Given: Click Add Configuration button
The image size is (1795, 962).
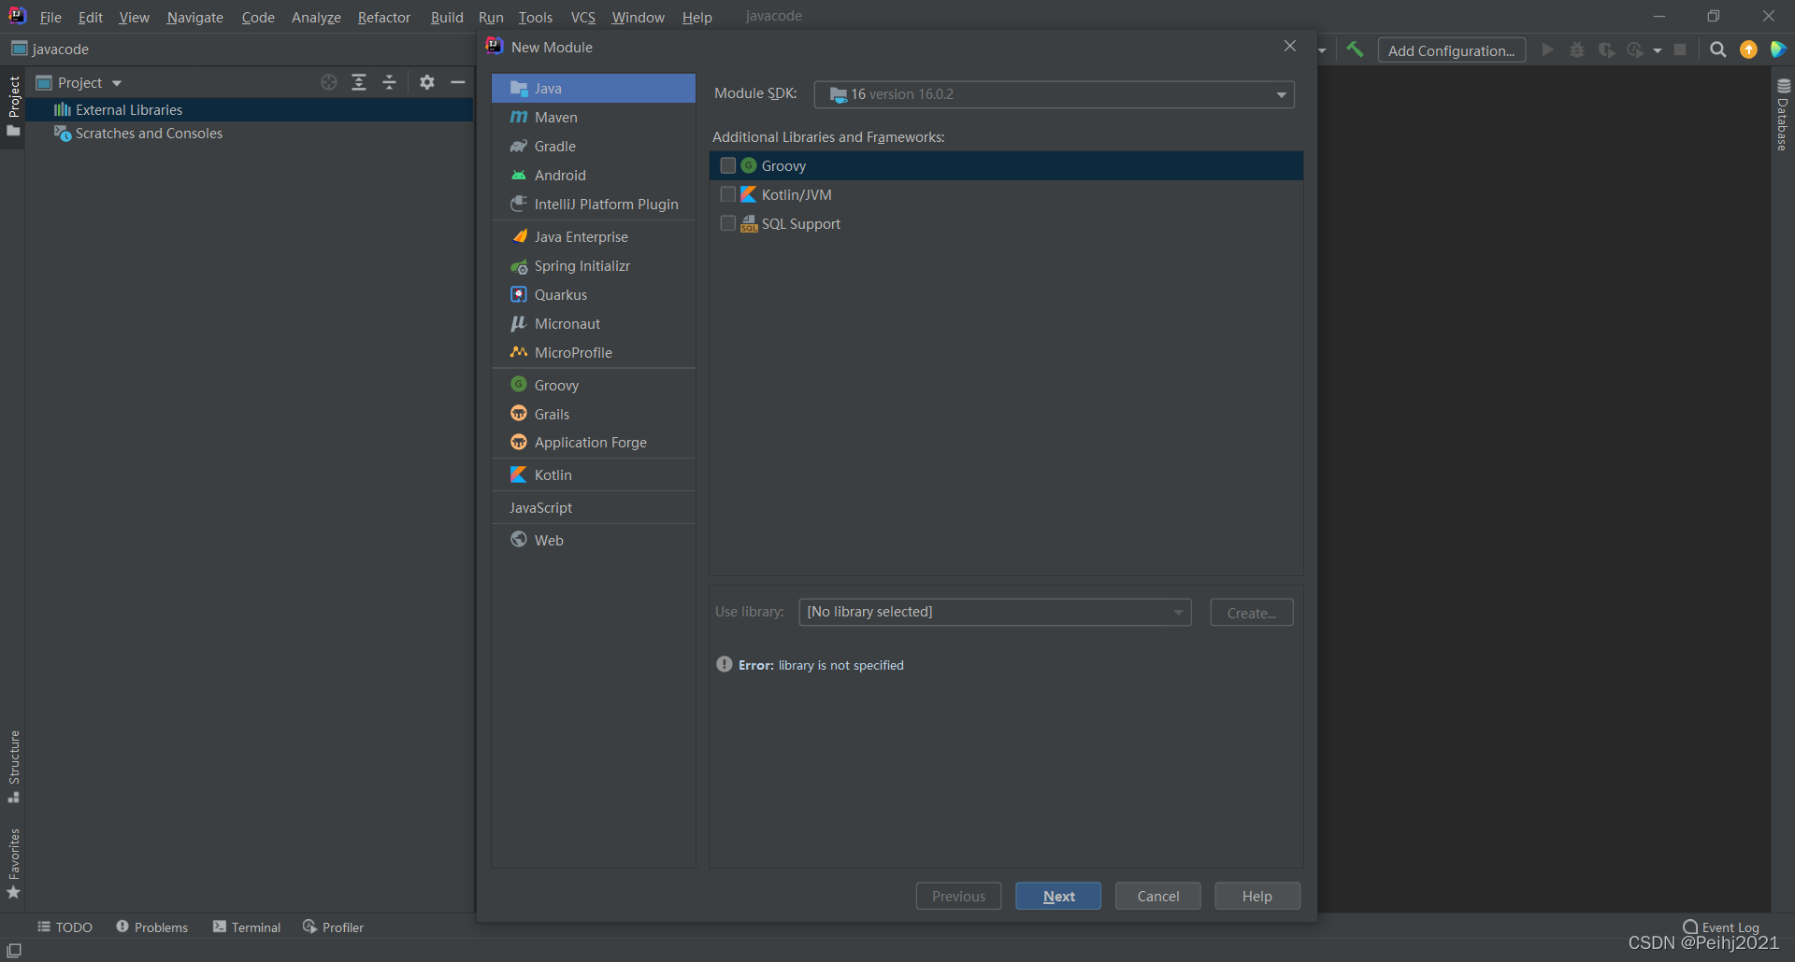Looking at the screenshot, I should tap(1451, 50).
